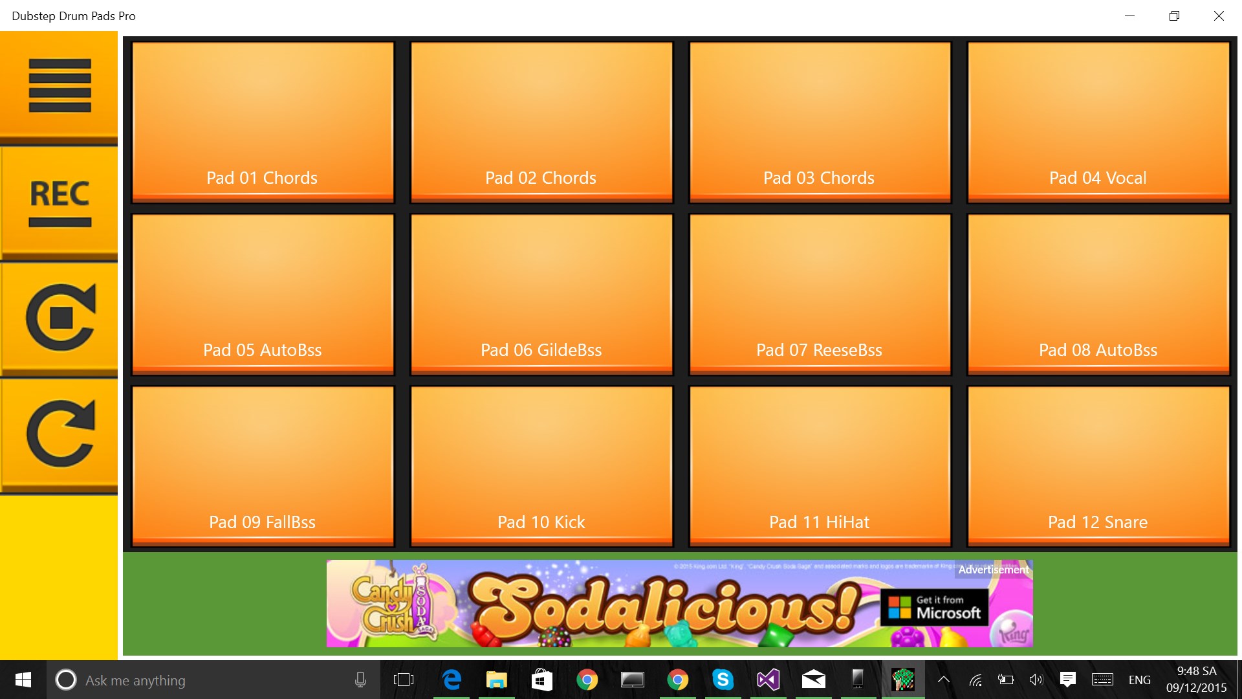Viewport: 1242px width, 699px height.
Task: Click the loop/replay icon
Action: pyautogui.click(x=58, y=431)
